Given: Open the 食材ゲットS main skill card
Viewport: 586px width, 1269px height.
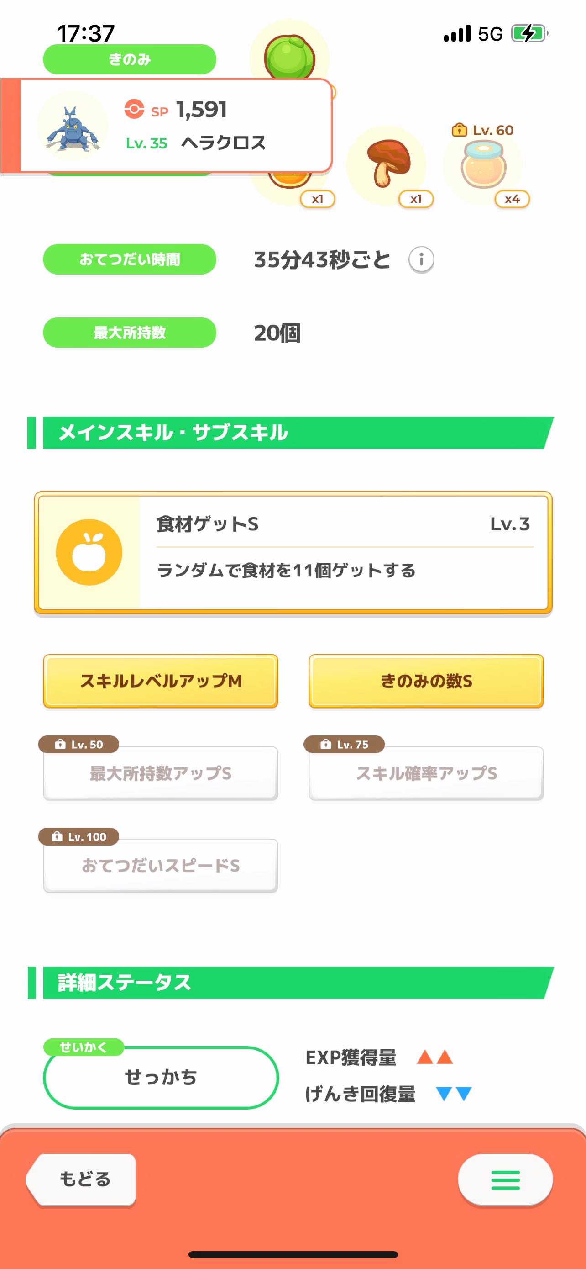Looking at the screenshot, I should pyautogui.click(x=293, y=552).
